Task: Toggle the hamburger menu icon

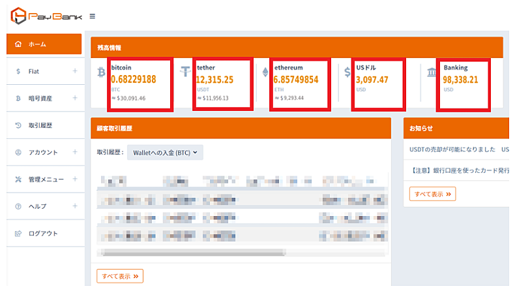Action: [x=93, y=16]
